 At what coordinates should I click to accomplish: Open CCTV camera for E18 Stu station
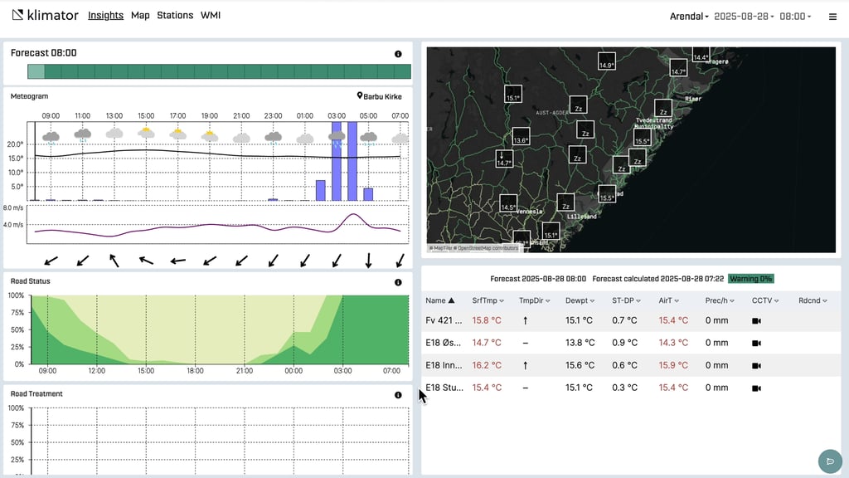coord(756,388)
